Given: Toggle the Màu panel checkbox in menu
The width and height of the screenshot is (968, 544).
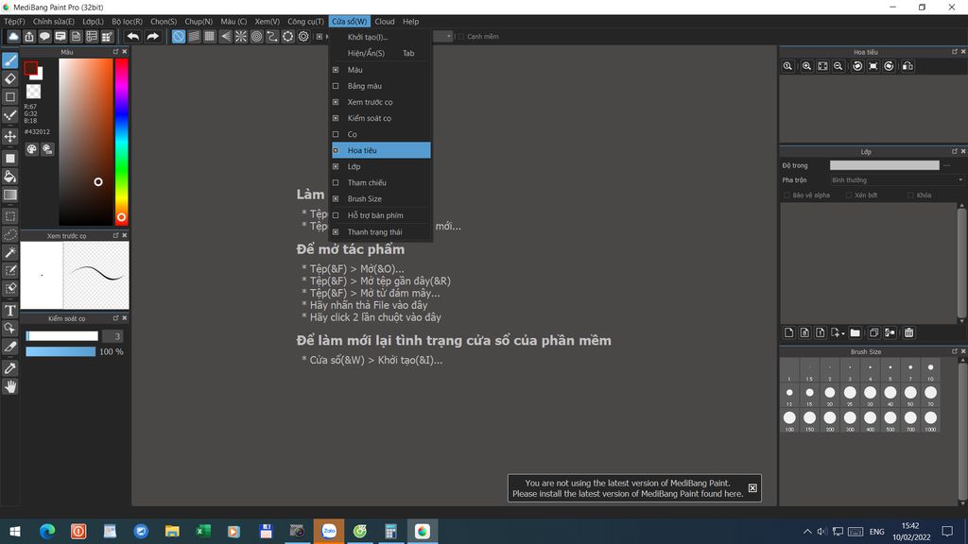Looking at the screenshot, I should 336,70.
